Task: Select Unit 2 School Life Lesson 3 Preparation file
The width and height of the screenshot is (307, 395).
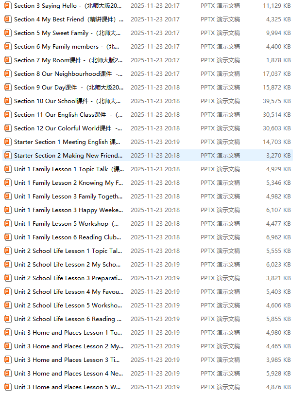Action: pyautogui.click(x=68, y=278)
